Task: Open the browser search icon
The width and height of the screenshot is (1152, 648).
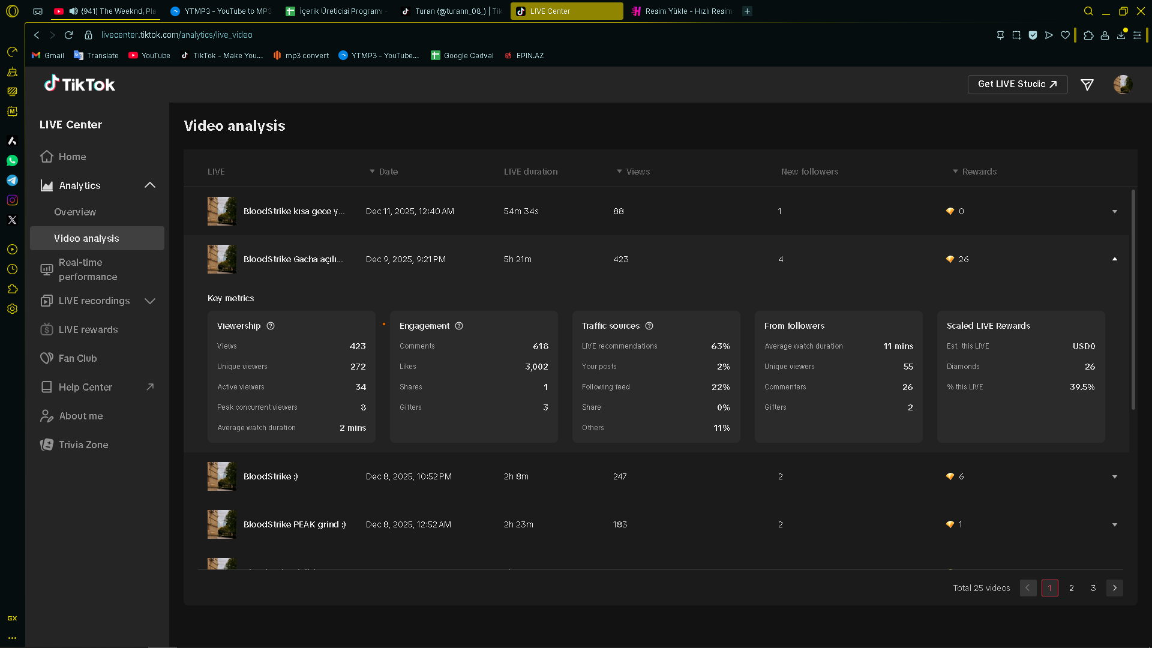Action: (x=1088, y=11)
